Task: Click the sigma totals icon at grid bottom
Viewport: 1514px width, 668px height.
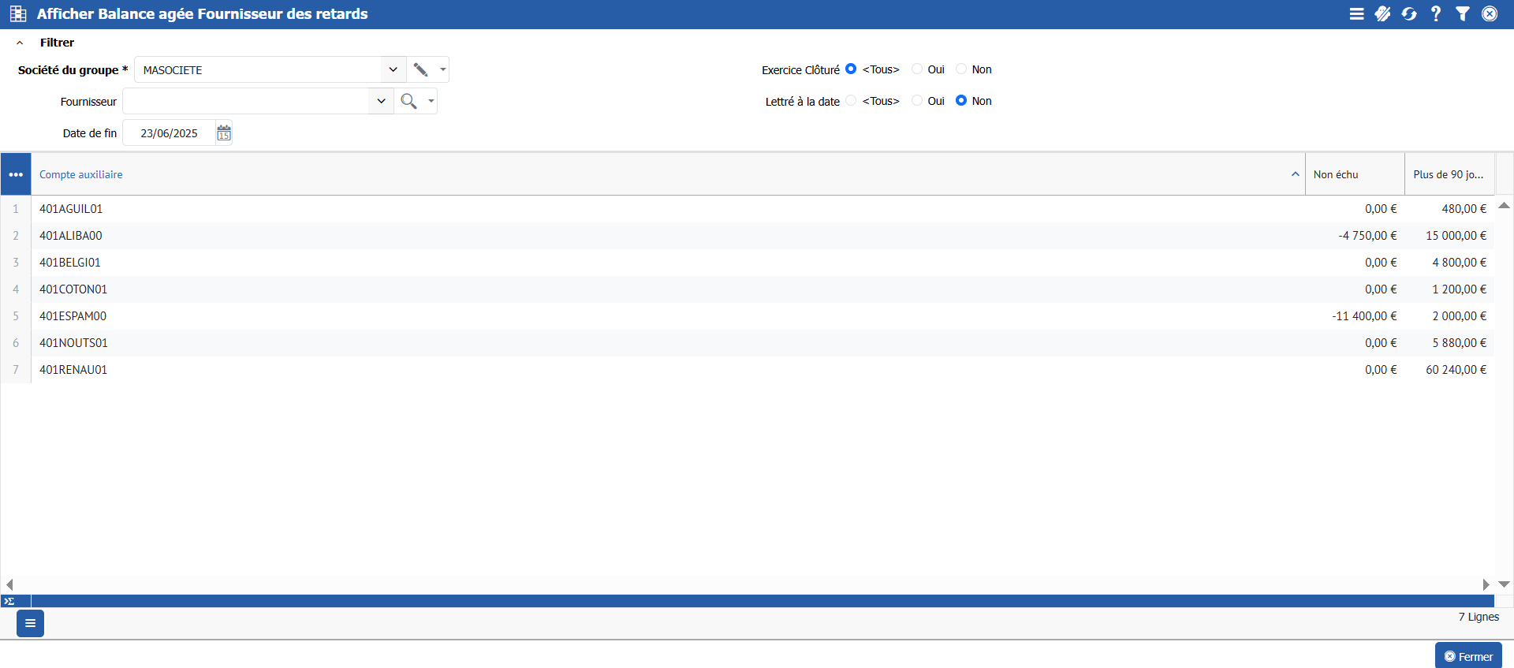Action: click(9, 601)
